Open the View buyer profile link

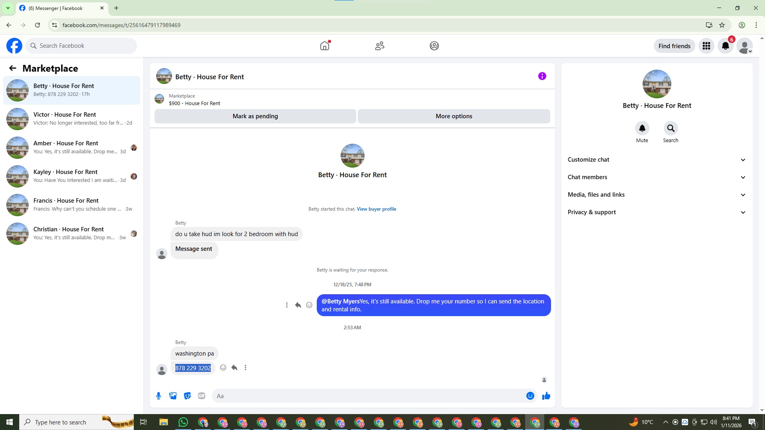click(377, 209)
